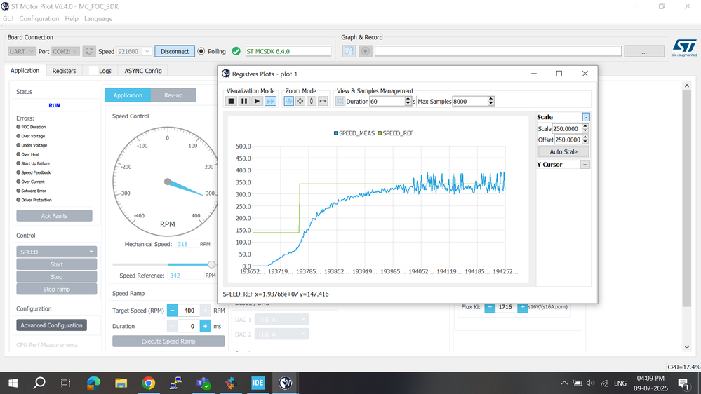This screenshot has width=701, height=394.
Task: Click Execute Speed Ramp button
Action: [x=168, y=341]
